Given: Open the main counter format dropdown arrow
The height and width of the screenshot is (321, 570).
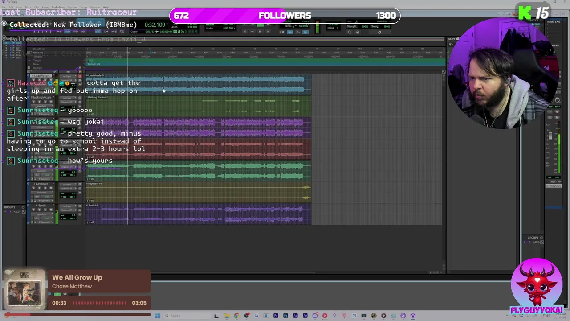Looking at the screenshot, I should click(x=167, y=24).
